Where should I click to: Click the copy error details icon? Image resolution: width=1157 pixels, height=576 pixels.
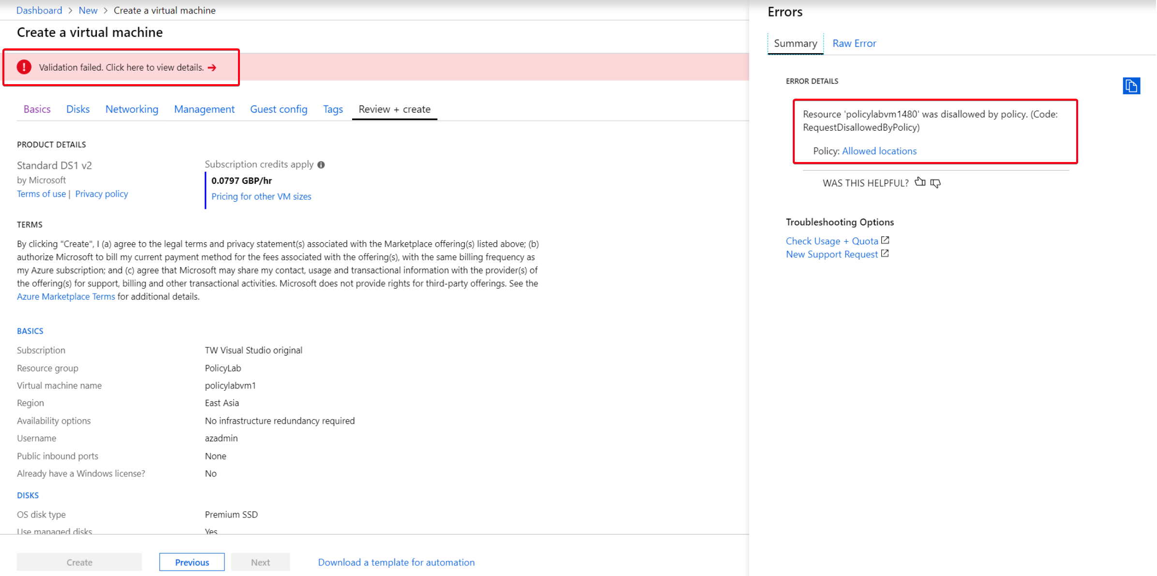pyautogui.click(x=1131, y=86)
